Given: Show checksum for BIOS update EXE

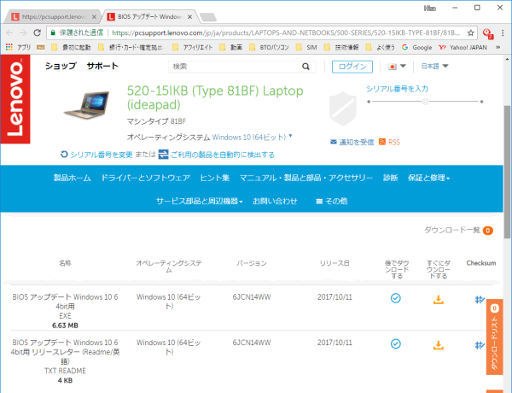Looking at the screenshot, I should point(480,299).
